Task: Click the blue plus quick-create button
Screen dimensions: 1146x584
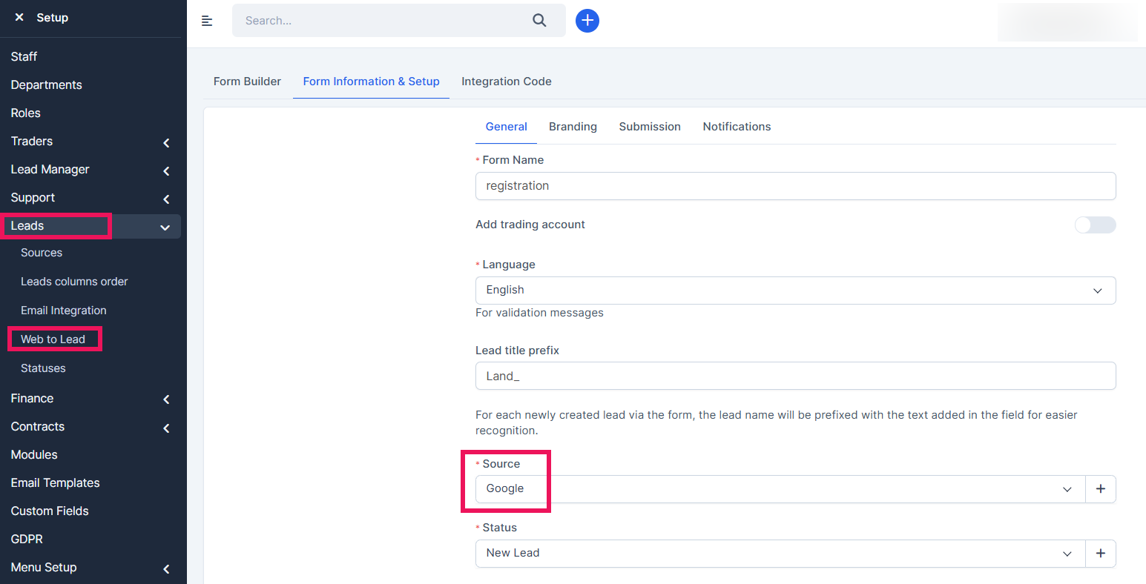Action: coord(587,21)
